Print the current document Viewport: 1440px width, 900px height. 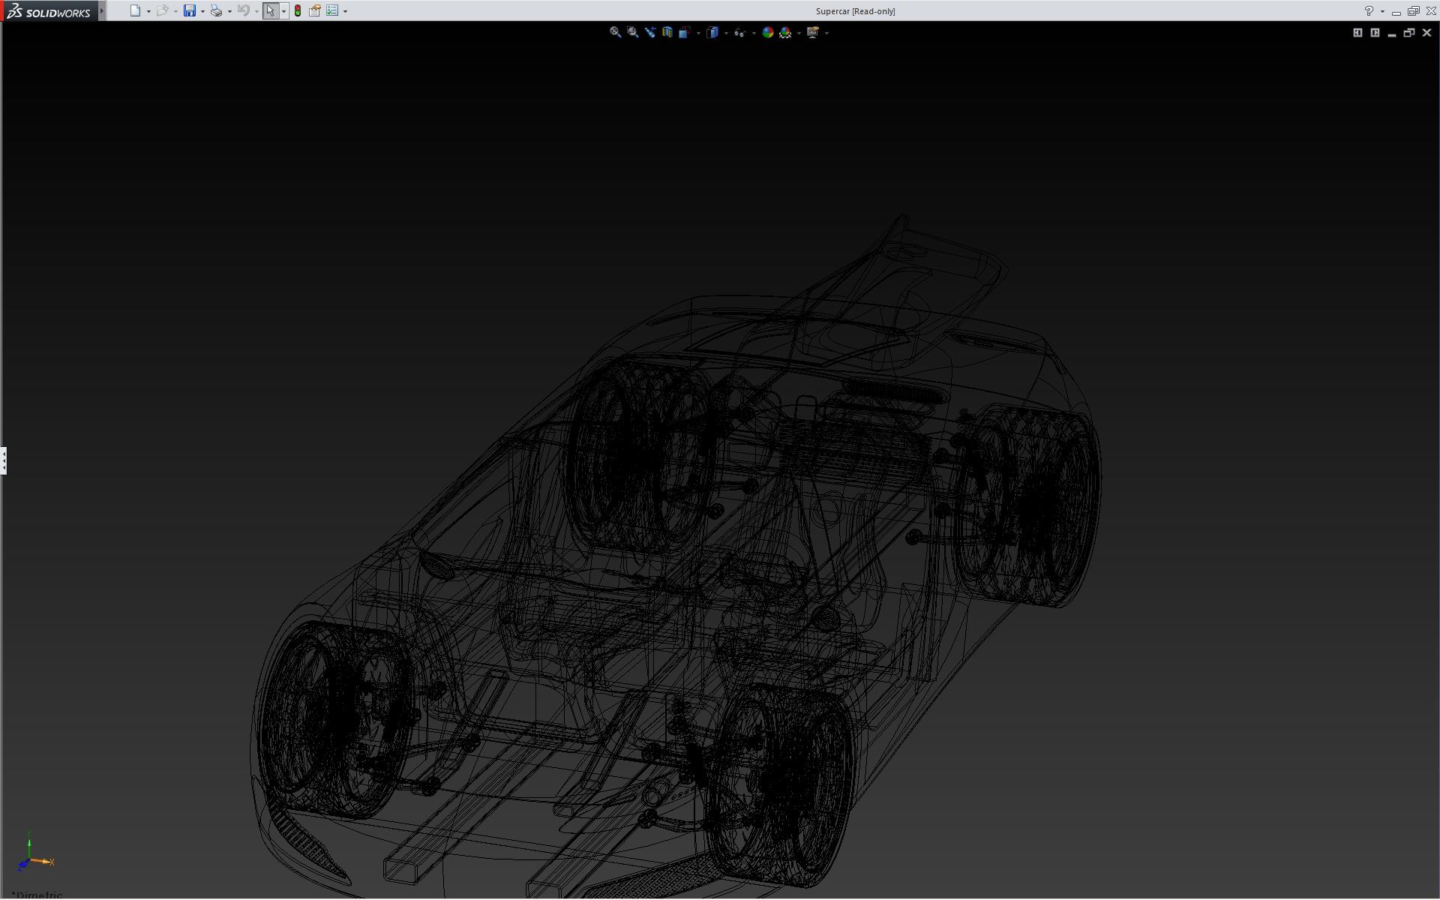coord(216,11)
